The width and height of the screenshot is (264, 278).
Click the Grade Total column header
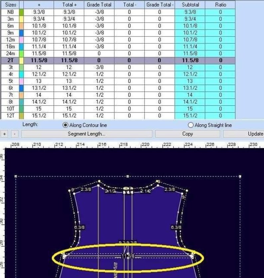(99, 5)
